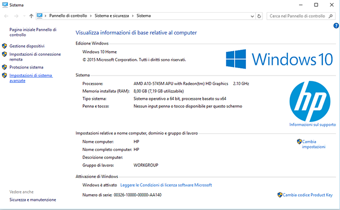This screenshot has width=340, height=210.
Task: Expand chevron after Sistema e sicurezza
Action: point(133,16)
